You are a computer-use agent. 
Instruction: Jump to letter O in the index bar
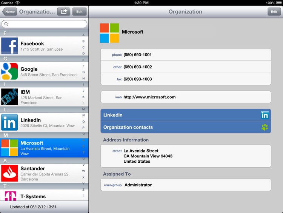tap(83, 121)
